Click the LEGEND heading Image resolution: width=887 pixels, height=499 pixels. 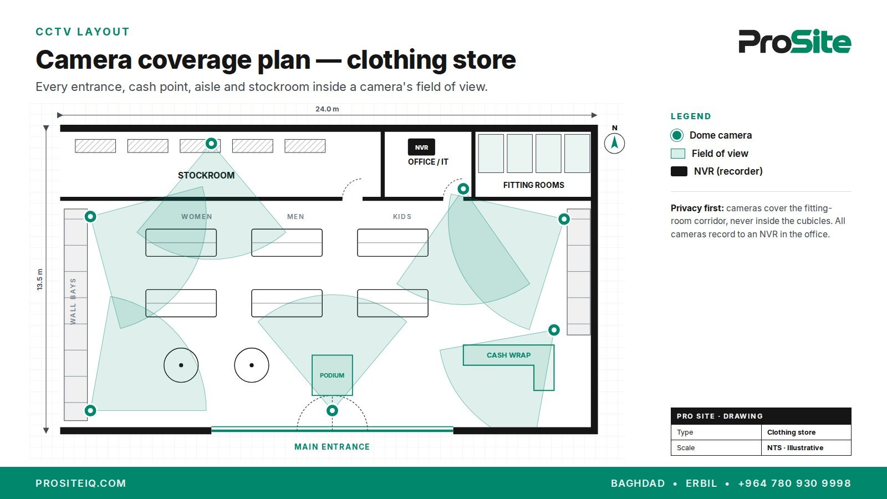click(x=691, y=116)
